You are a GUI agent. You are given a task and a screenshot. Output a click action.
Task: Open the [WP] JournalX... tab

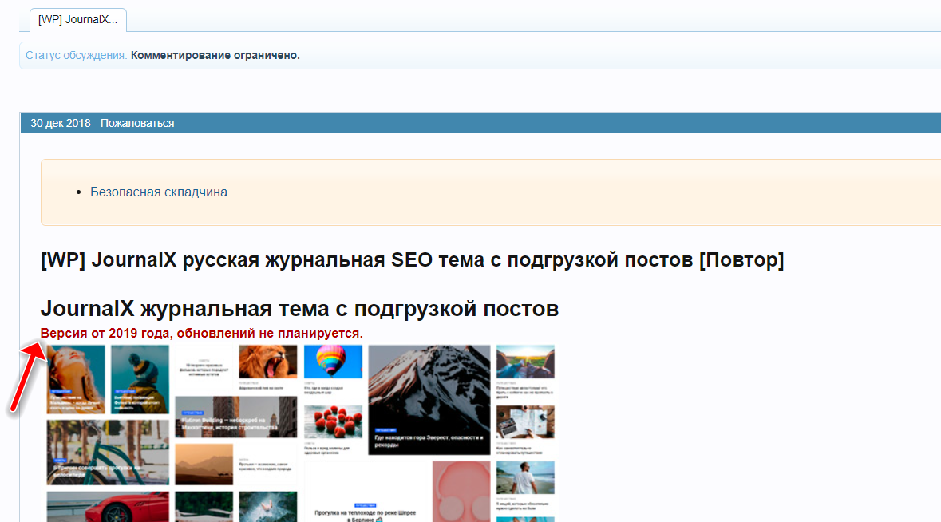(x=78, y=20)
